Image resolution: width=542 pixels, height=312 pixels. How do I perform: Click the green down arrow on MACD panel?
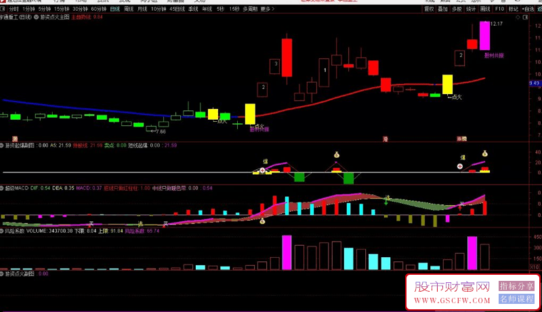386,202
